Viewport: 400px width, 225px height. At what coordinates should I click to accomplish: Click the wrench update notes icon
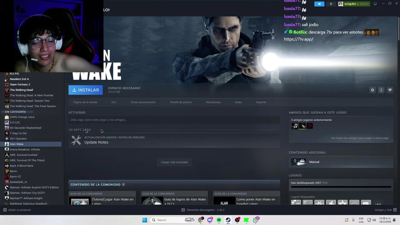coord(76,140)
